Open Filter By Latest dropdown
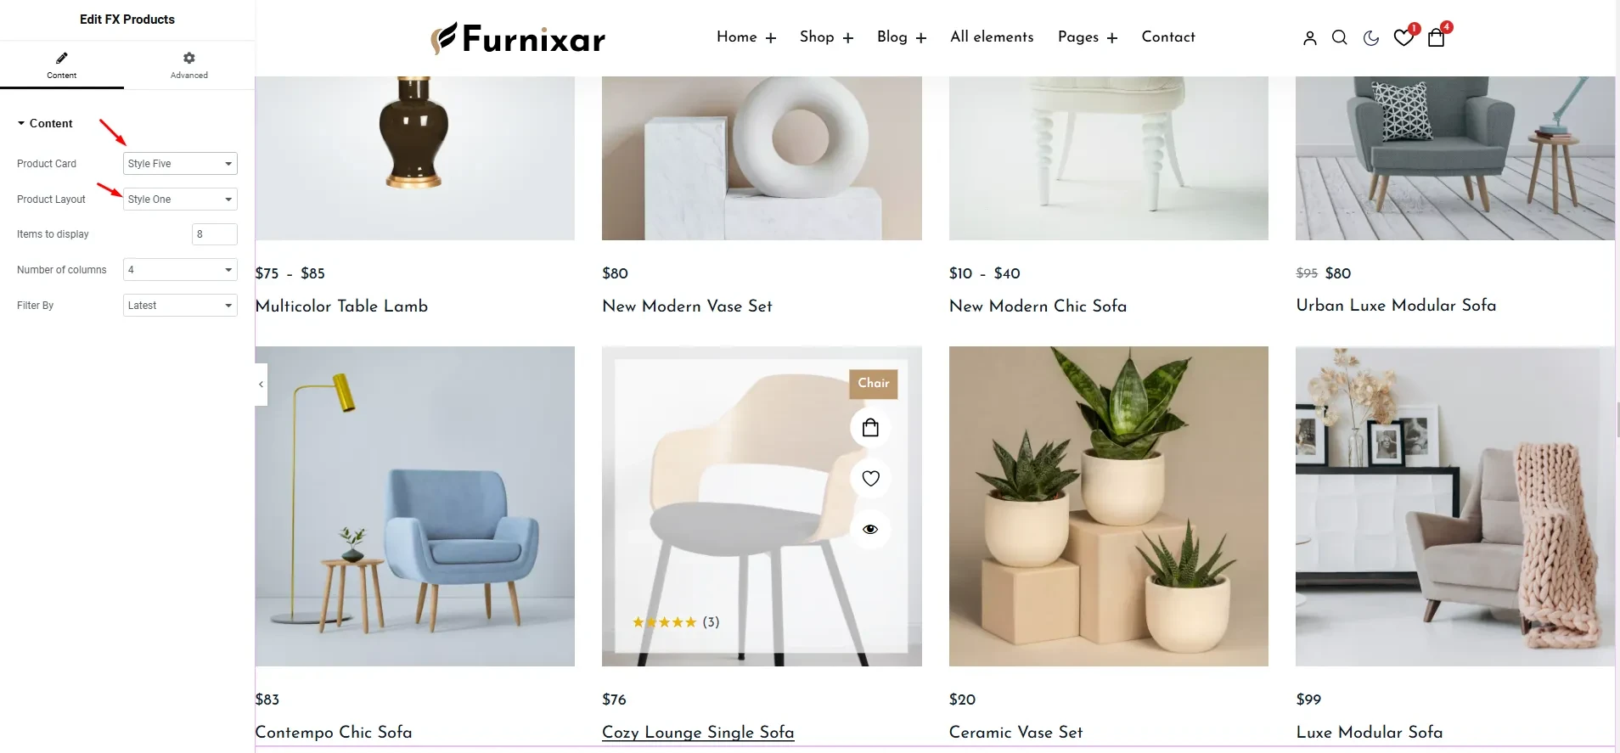This screenshot has width=1620, height=753. click(x=180, y=306)
